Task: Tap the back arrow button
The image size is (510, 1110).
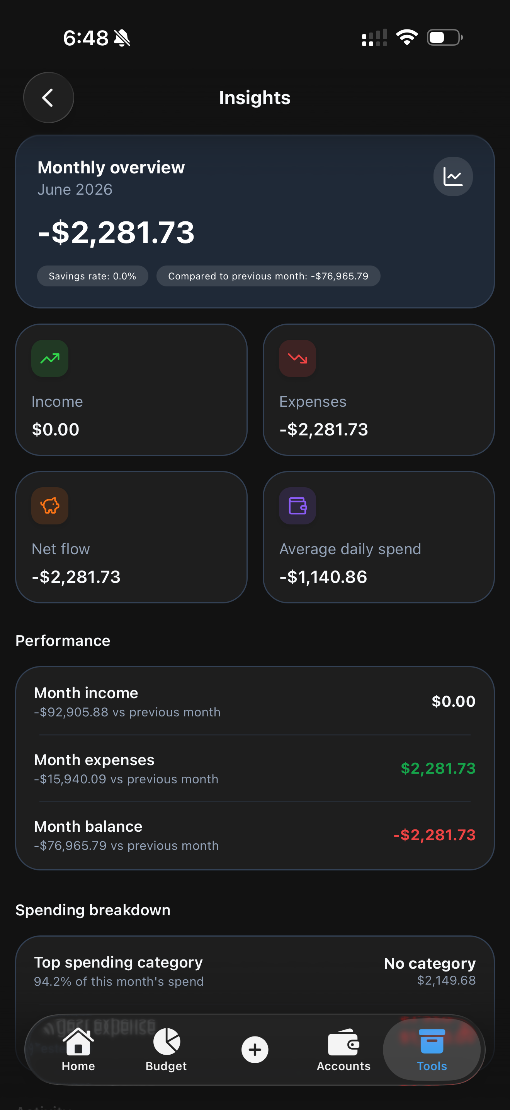Action: click(x=48, y=98)
